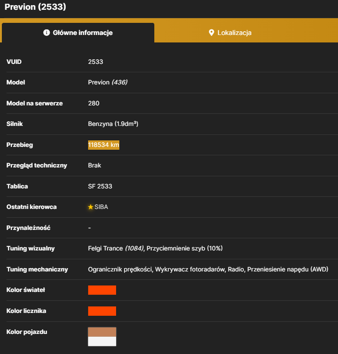
Task: Click the Silnik row label
Action: 15,124
